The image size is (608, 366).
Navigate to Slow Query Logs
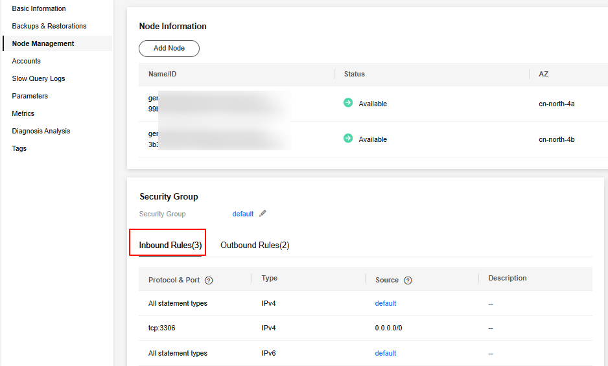[38, 78]
